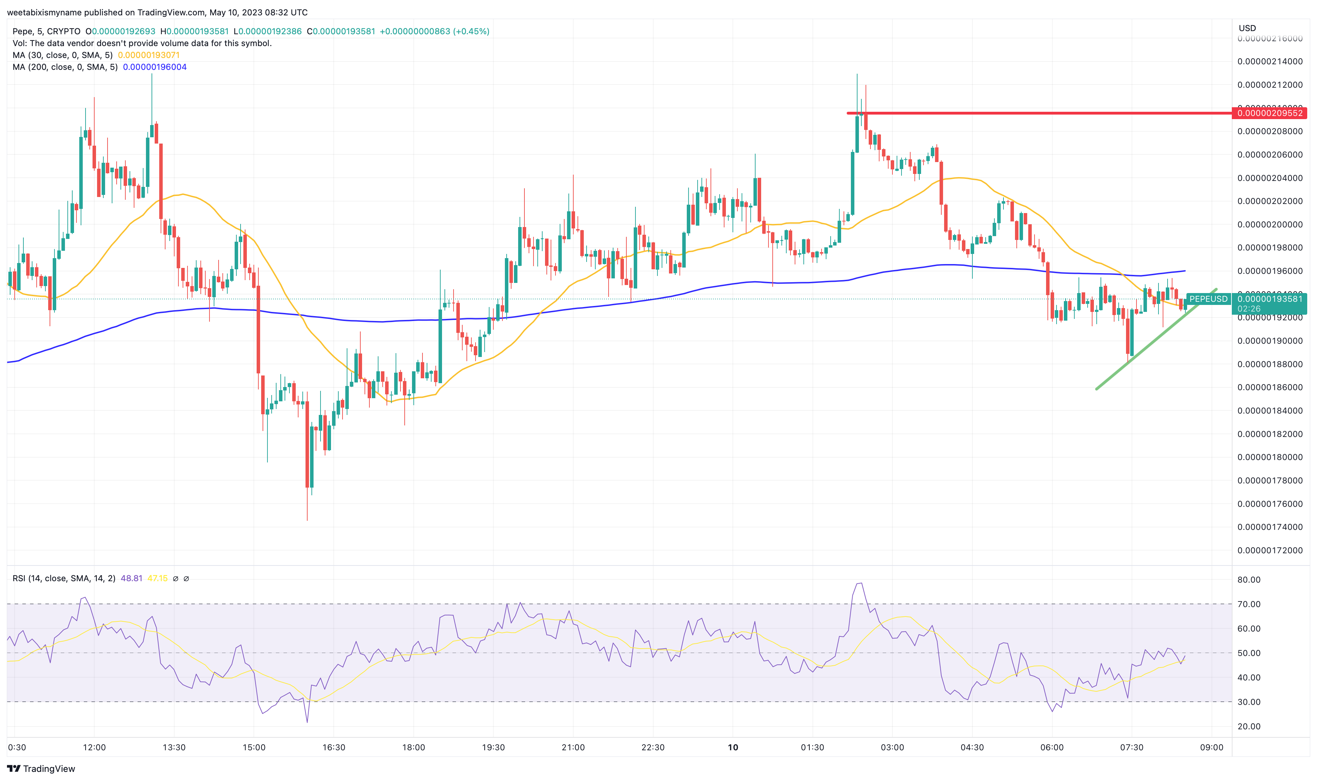Click the 0.00000180000 price axis label
The image size is (1317, 781).
(1270, 457)
